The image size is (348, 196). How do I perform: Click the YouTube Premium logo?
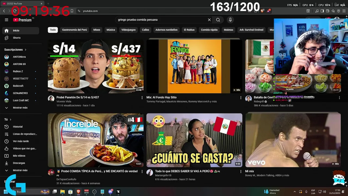(x=22, y=20)
